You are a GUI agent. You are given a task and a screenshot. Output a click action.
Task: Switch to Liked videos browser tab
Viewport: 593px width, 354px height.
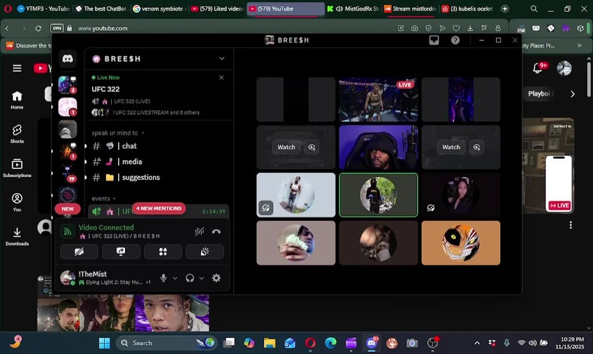point(217,8)
